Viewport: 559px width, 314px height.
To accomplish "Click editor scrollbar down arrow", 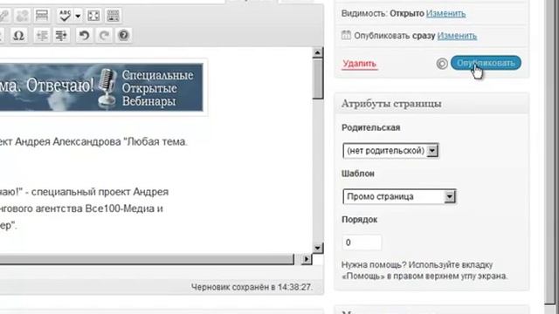I will [318, 248].
